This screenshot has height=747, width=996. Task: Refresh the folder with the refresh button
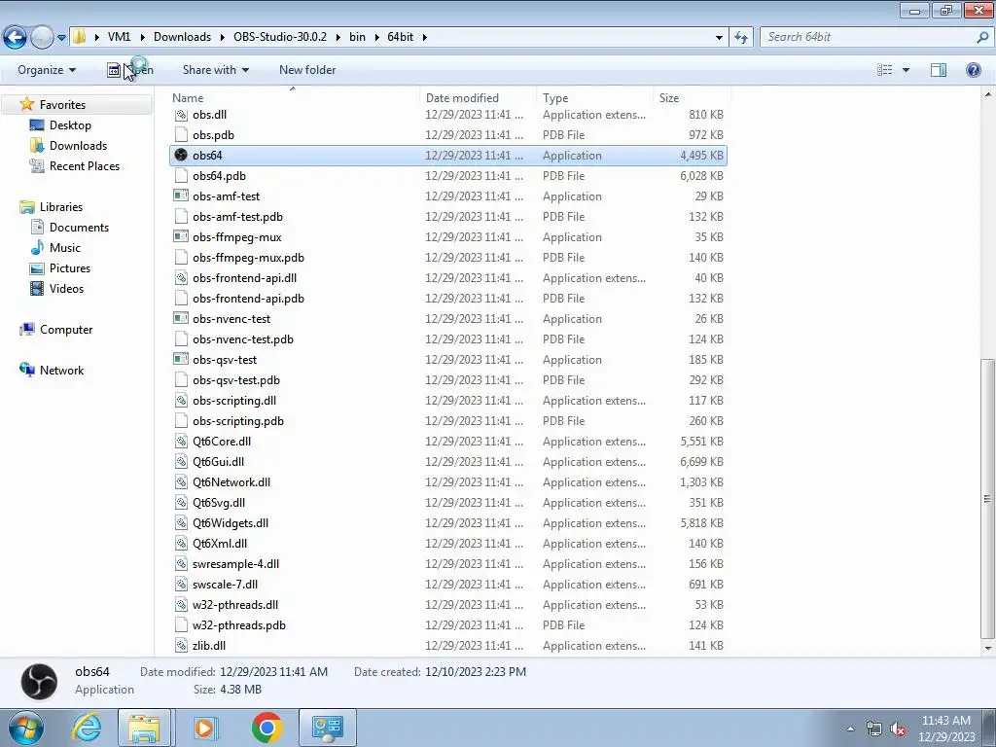coord(740,38)
